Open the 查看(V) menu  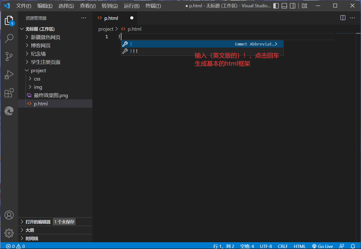click(x=88, y=6)
